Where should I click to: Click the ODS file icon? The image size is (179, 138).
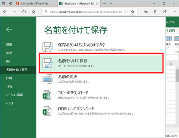(47, 111)
